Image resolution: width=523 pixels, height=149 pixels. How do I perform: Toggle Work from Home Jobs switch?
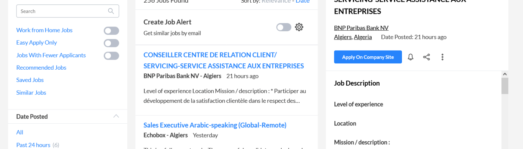pyautogui.click(x=111, y=31)
